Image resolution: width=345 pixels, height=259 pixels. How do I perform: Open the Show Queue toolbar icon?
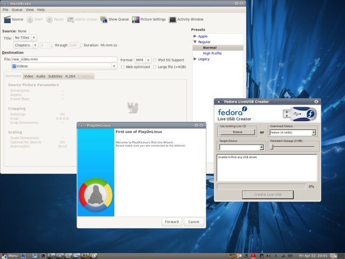tap(103, 19)
